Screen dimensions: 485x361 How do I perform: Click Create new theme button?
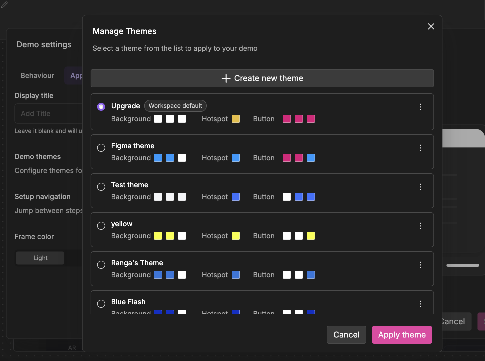click(x=262, y=78)
